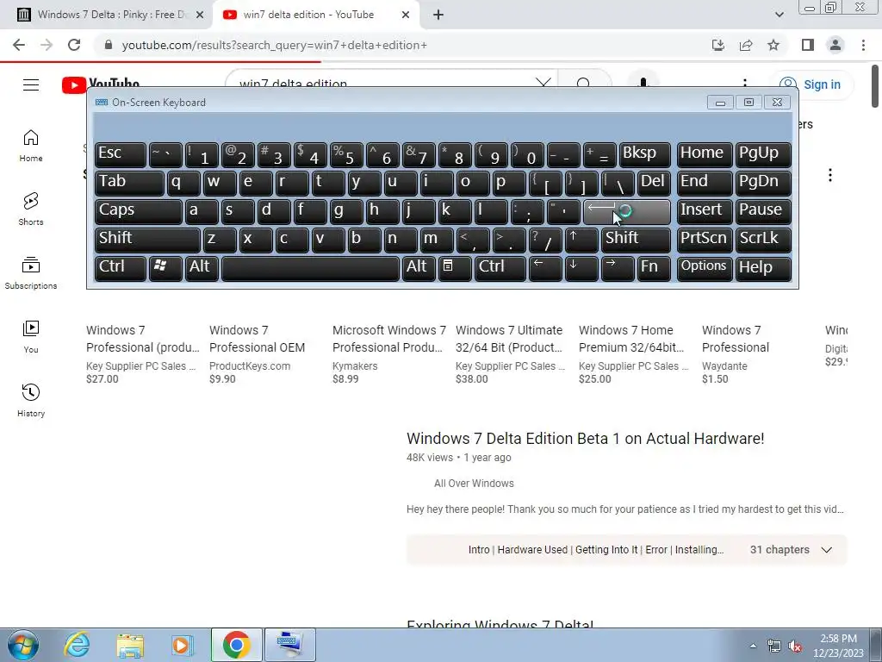The height and width of the screenshot is (662, 882).
Task: Open the All Over Windows channel
Action: [x=474, y=484]
